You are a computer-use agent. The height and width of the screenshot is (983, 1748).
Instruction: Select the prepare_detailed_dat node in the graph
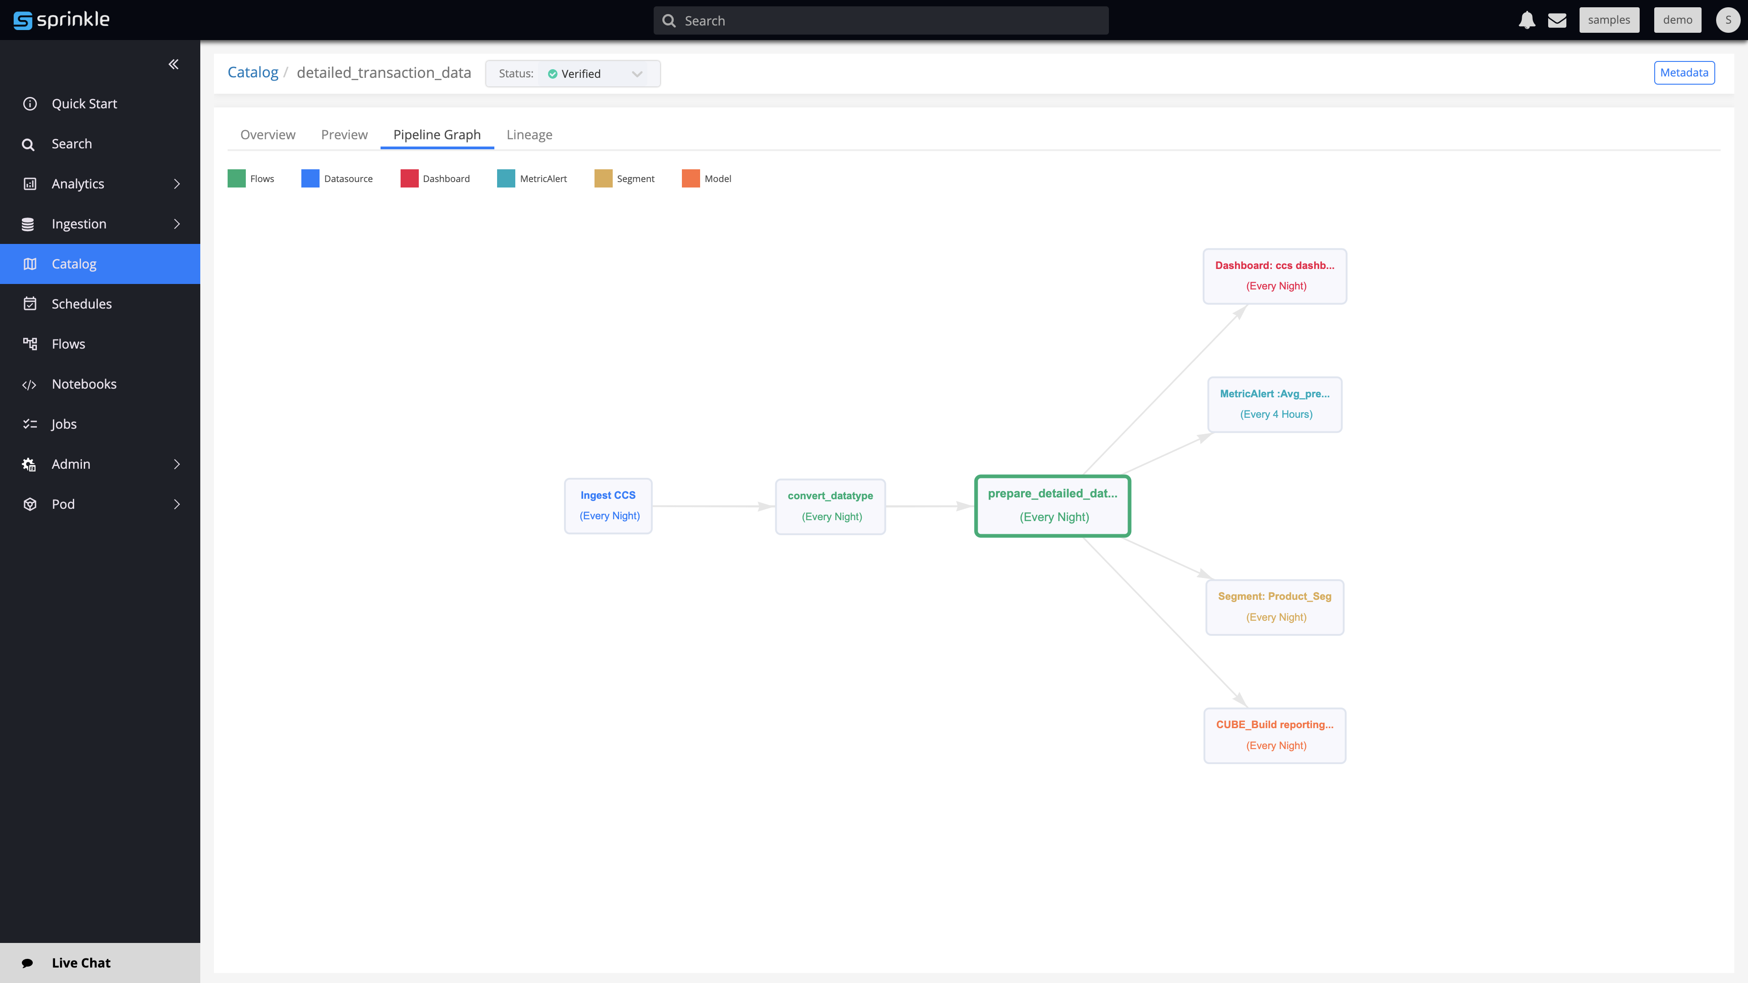[1052, 506]
